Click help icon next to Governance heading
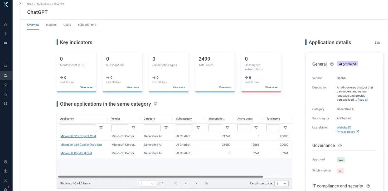The height and width of the screenshot is (191, 388). click(x=340, y=146)
